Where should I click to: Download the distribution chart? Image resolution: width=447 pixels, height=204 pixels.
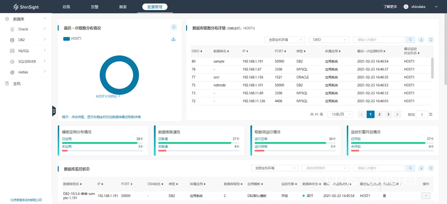tap(174, 39)
